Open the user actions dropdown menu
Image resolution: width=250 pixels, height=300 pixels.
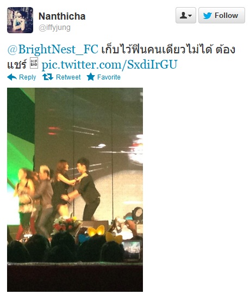click(186, 15)
